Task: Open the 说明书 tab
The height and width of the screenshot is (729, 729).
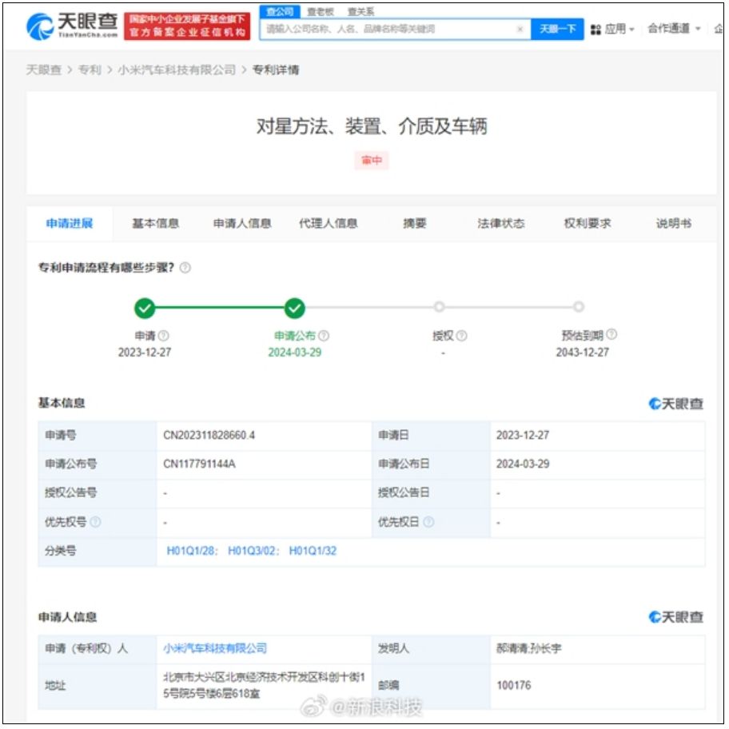Action: 673,224
